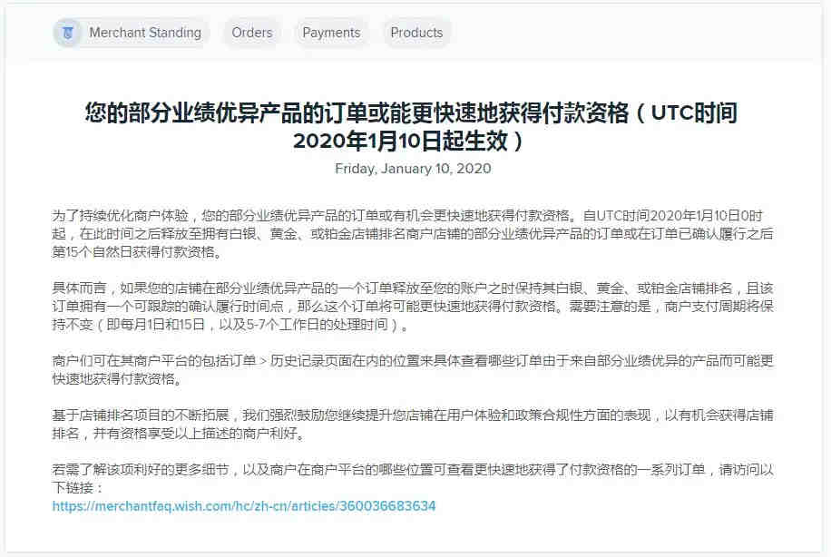The width and height of the screenshot is (831, 557).
Task: Click the paragraph starting 商户们可在其商户平台
Action: 413,370
